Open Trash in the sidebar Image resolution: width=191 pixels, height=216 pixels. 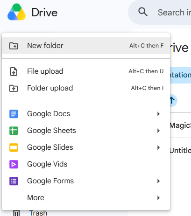(38, 213)
